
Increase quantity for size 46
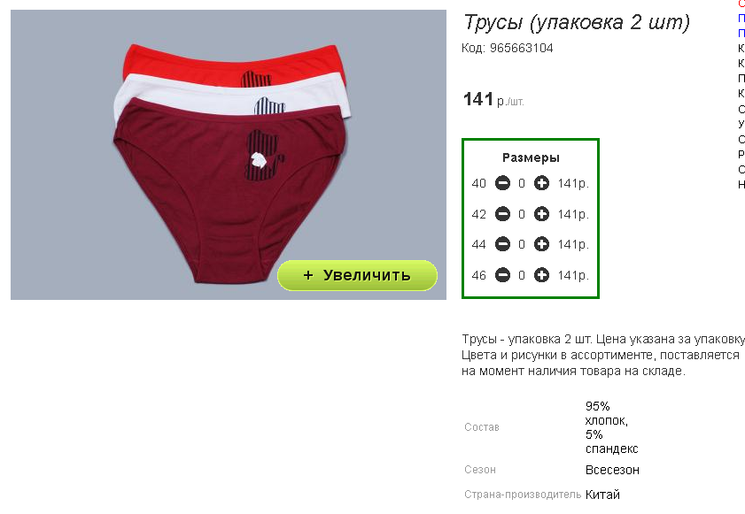541,275
